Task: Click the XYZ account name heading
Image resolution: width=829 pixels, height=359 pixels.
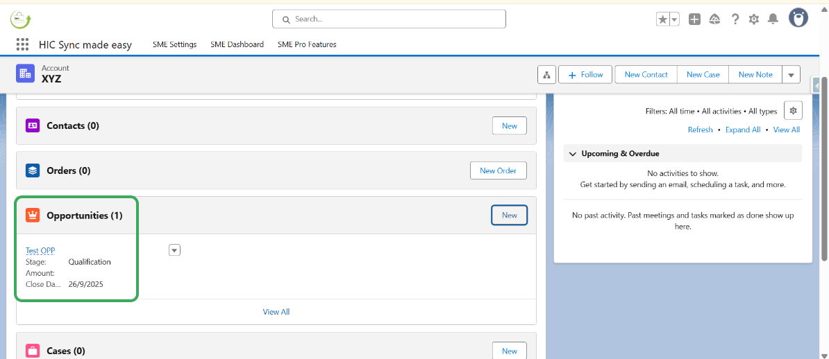Action: click(52, 79)
